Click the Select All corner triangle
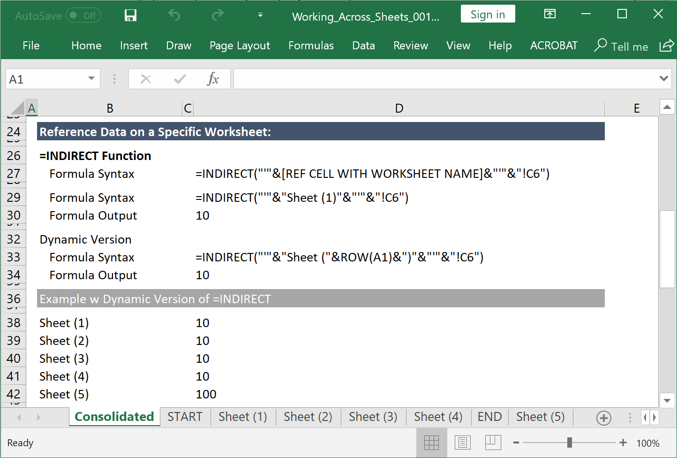677x458 pixels. (x=17, y=108)
